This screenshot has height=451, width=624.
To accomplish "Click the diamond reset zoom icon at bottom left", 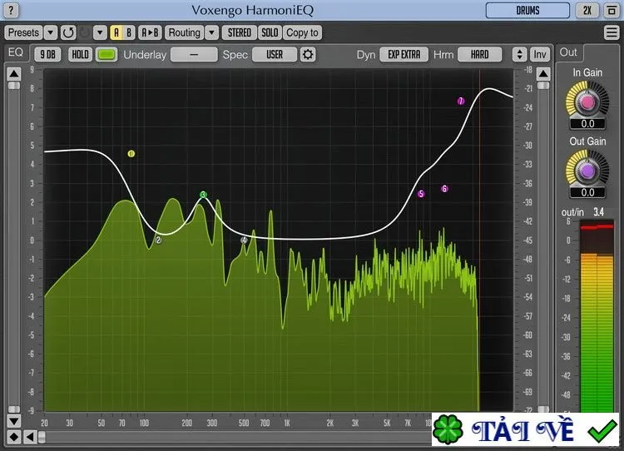I will [14, 437].
